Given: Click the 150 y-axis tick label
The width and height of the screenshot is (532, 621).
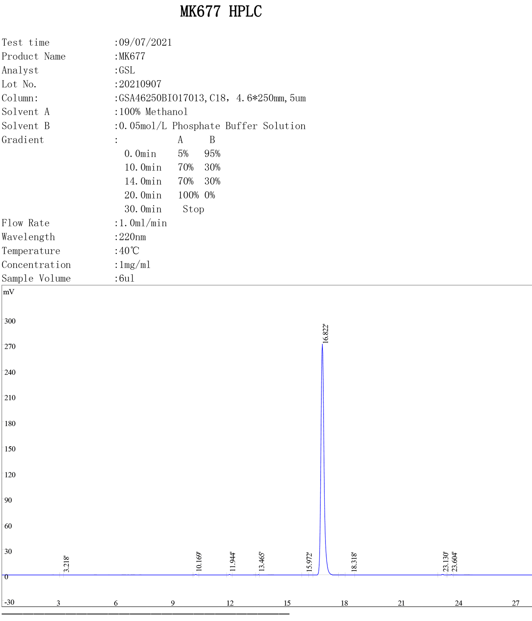Looking at the screenshot, I should [x=10, y=449].
